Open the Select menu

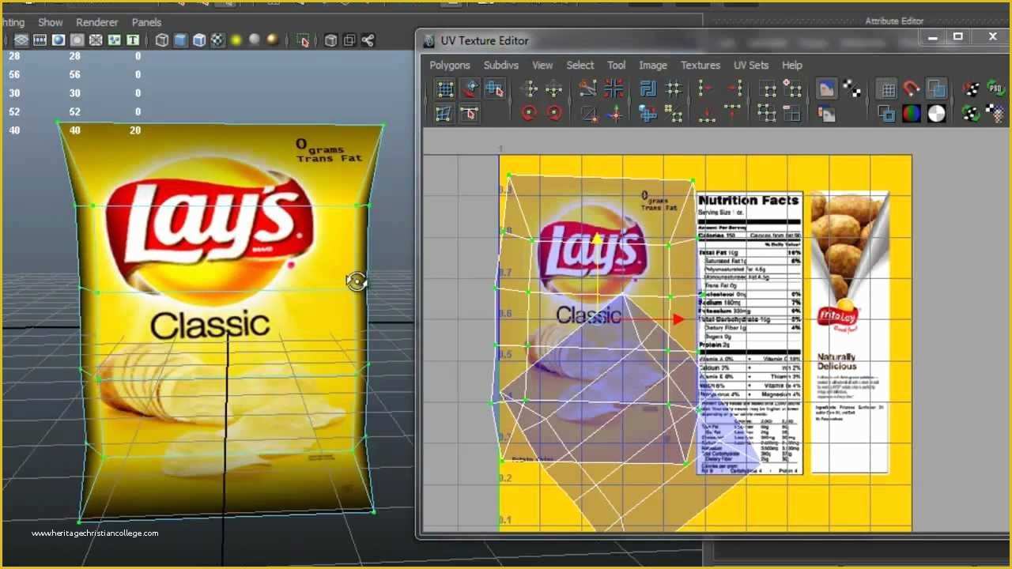(580, 65)
